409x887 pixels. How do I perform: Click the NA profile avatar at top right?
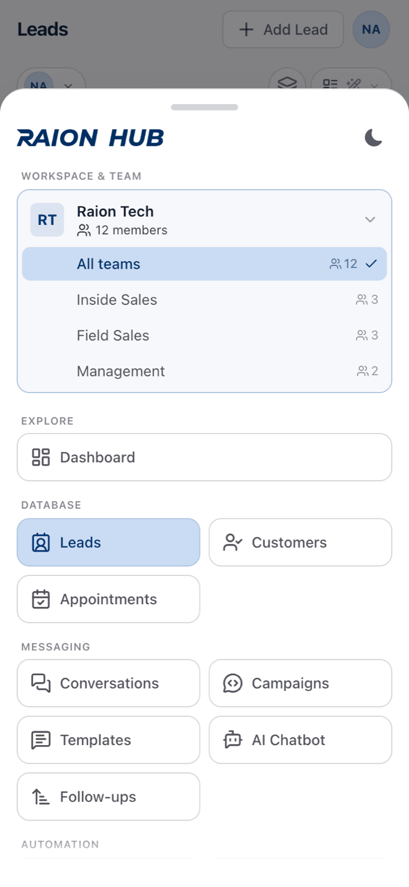tap(371, 29)
